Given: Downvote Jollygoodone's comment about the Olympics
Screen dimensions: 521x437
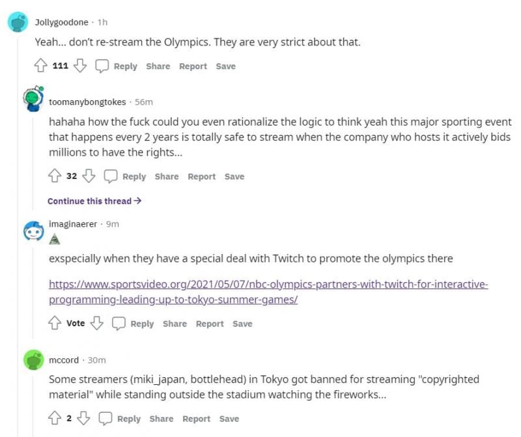Looking at the screenshot, I should pos(81,66).
